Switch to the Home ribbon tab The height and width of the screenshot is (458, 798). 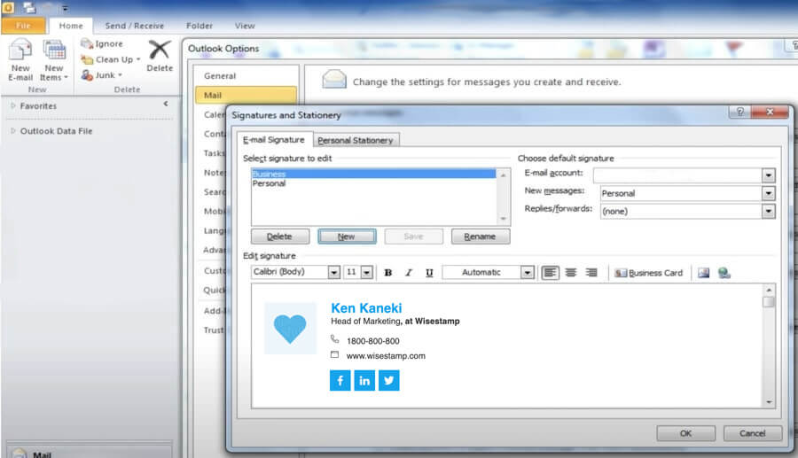(71, 26)
